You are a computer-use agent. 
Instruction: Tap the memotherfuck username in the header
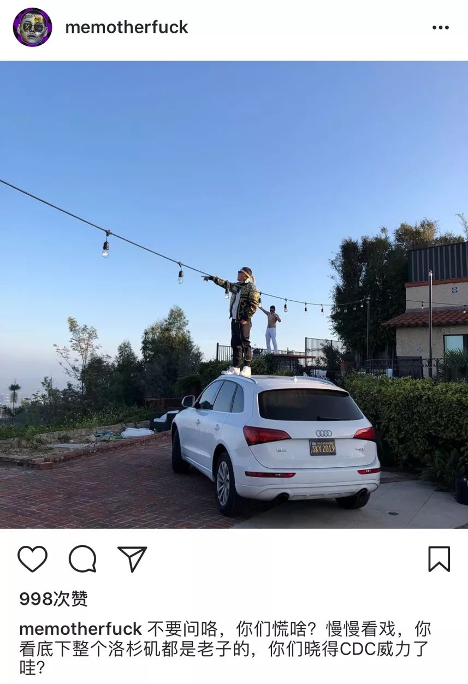coord(127,27)
